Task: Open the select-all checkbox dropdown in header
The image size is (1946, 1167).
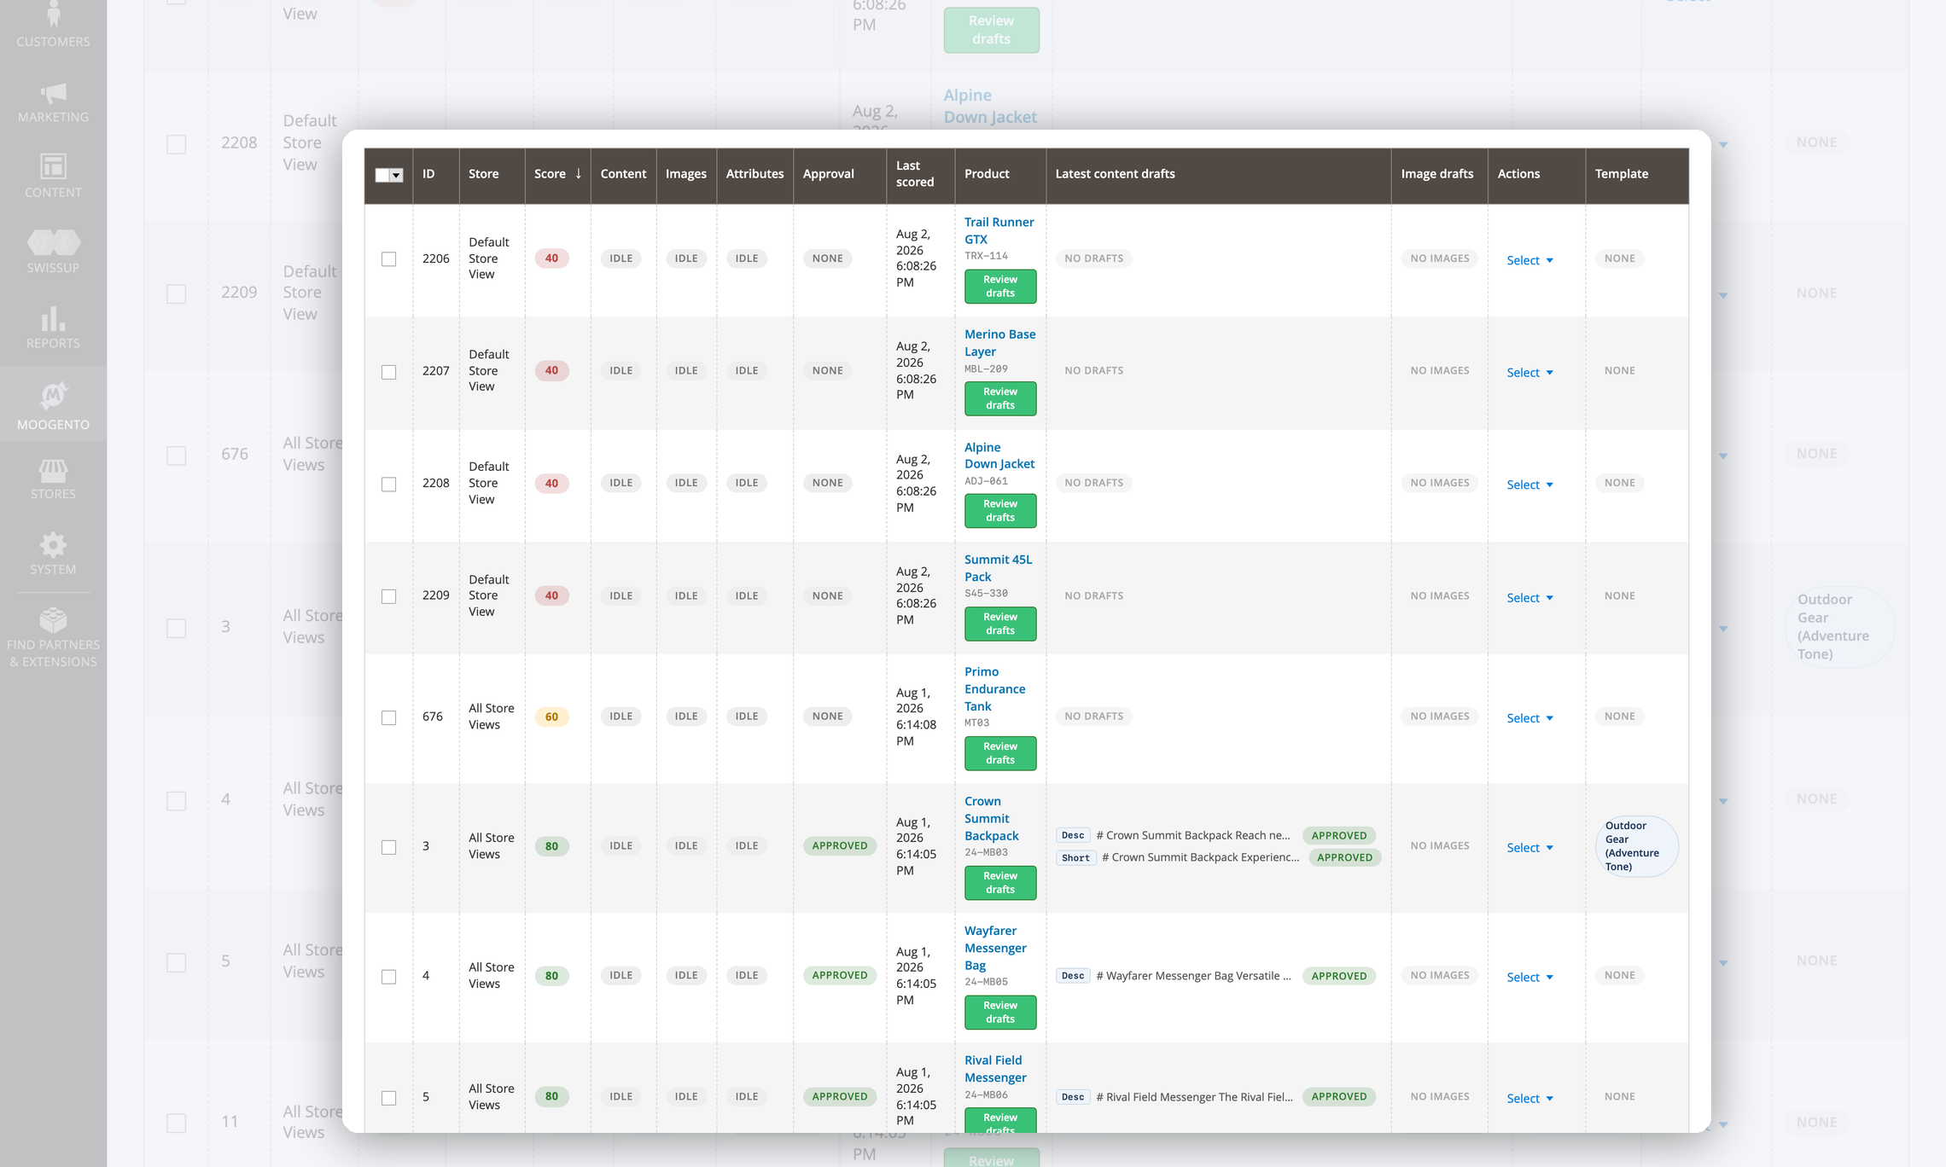Action: [x=396, y=175]
